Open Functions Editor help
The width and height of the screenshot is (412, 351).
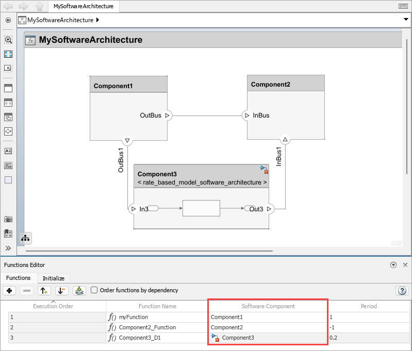click(x=402, y=291)
